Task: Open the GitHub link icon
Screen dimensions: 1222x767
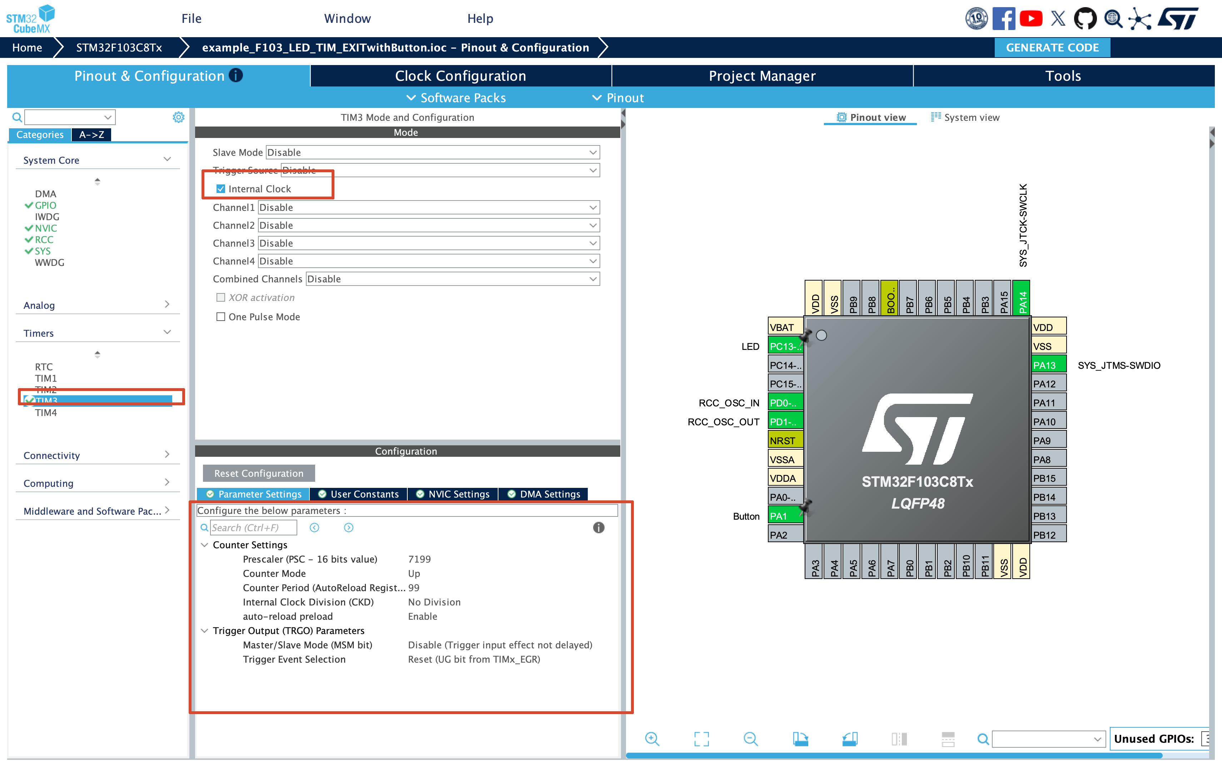Action: tap(1084, 19)
